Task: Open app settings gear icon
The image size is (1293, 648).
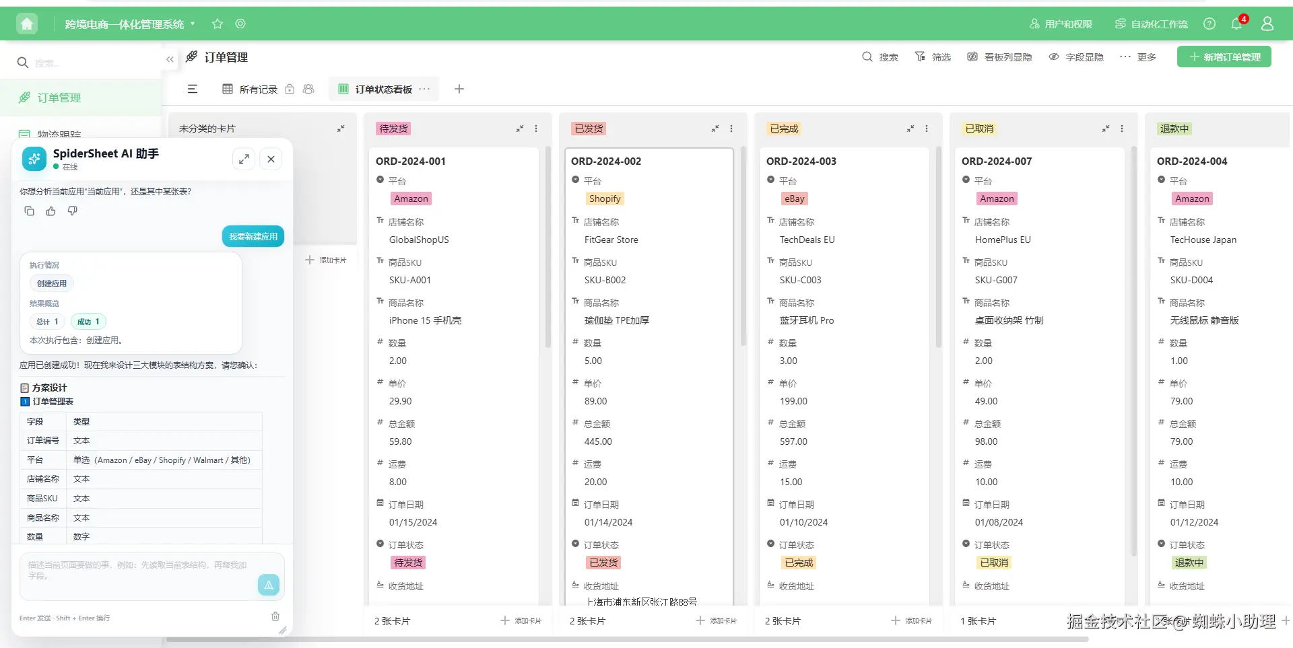Action: point(240,24)
